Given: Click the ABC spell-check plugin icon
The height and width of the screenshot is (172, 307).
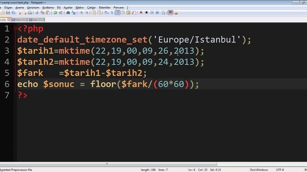Looking at the screenshot, I should pyautogui.click(x=170, y=13).
